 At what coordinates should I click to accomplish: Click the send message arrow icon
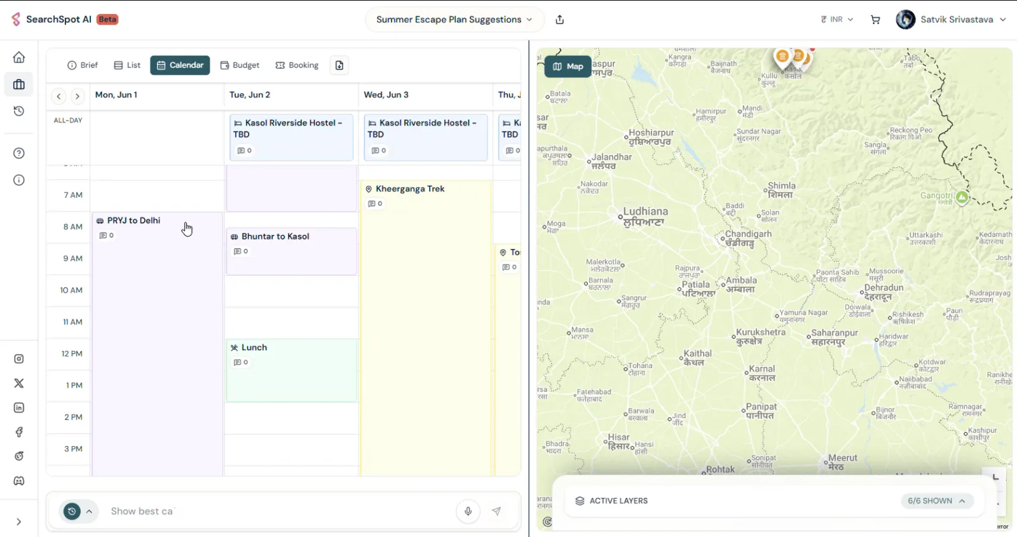tap(496, 511)
